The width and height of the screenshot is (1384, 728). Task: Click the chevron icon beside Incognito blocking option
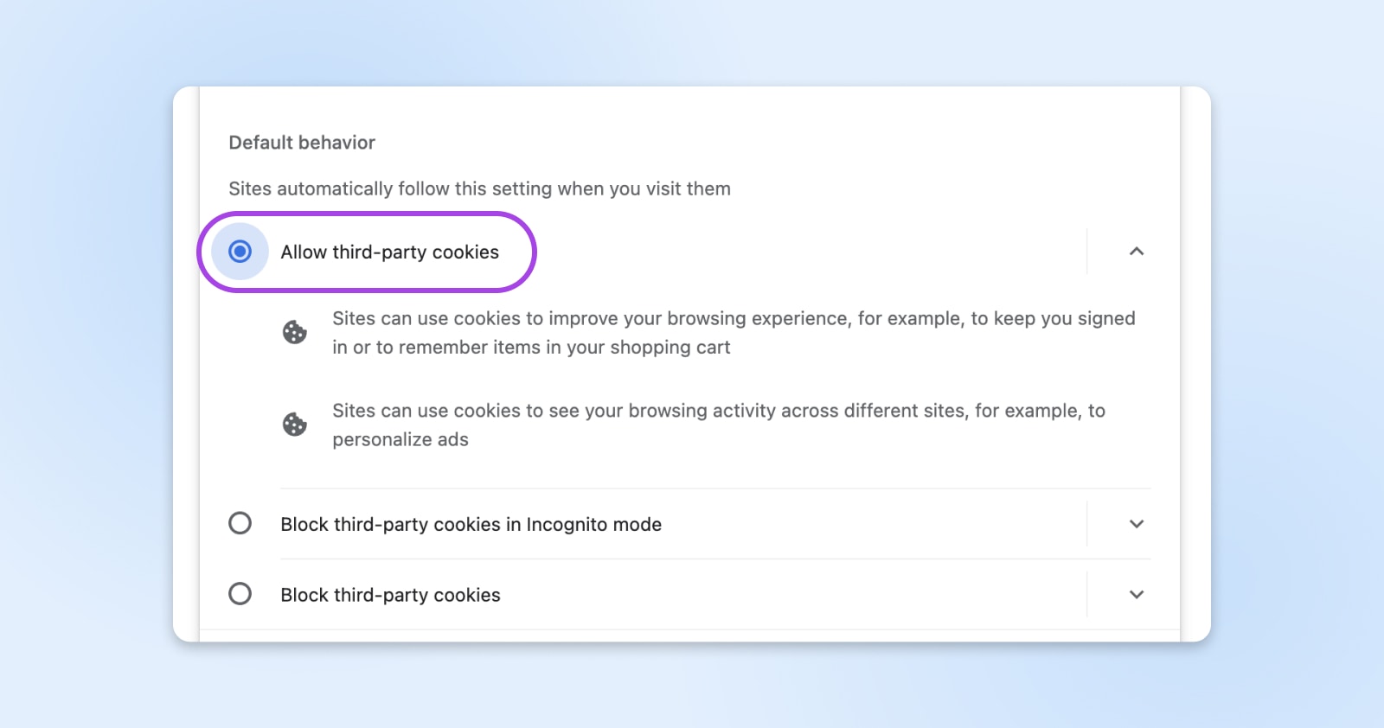pyautogui.click(x=1137, y=524)
